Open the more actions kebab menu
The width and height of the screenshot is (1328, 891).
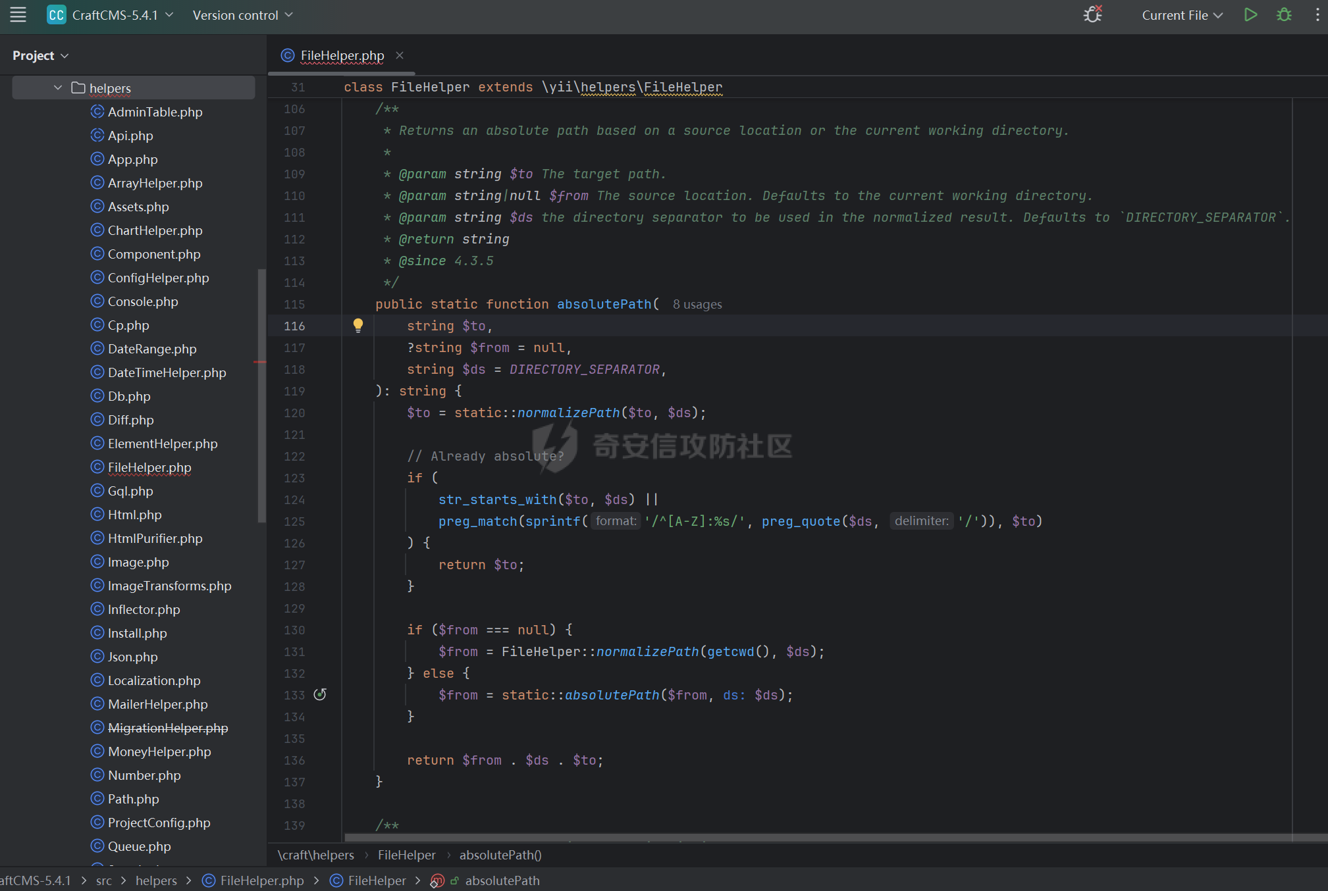[1317, 14]
